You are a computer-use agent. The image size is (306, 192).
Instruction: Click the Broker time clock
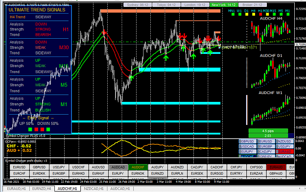(252, 5)
